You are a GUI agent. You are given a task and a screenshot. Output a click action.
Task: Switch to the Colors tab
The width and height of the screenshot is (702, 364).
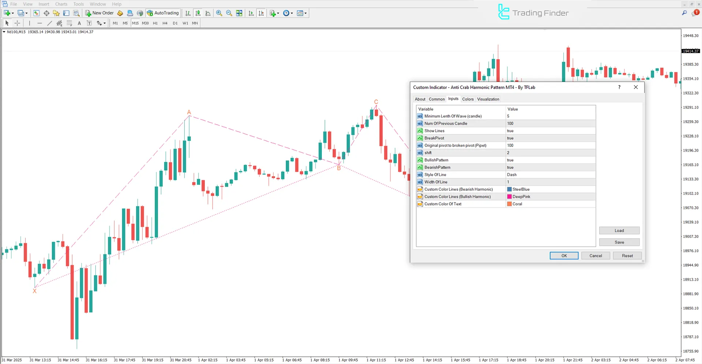tap(468, 99)
